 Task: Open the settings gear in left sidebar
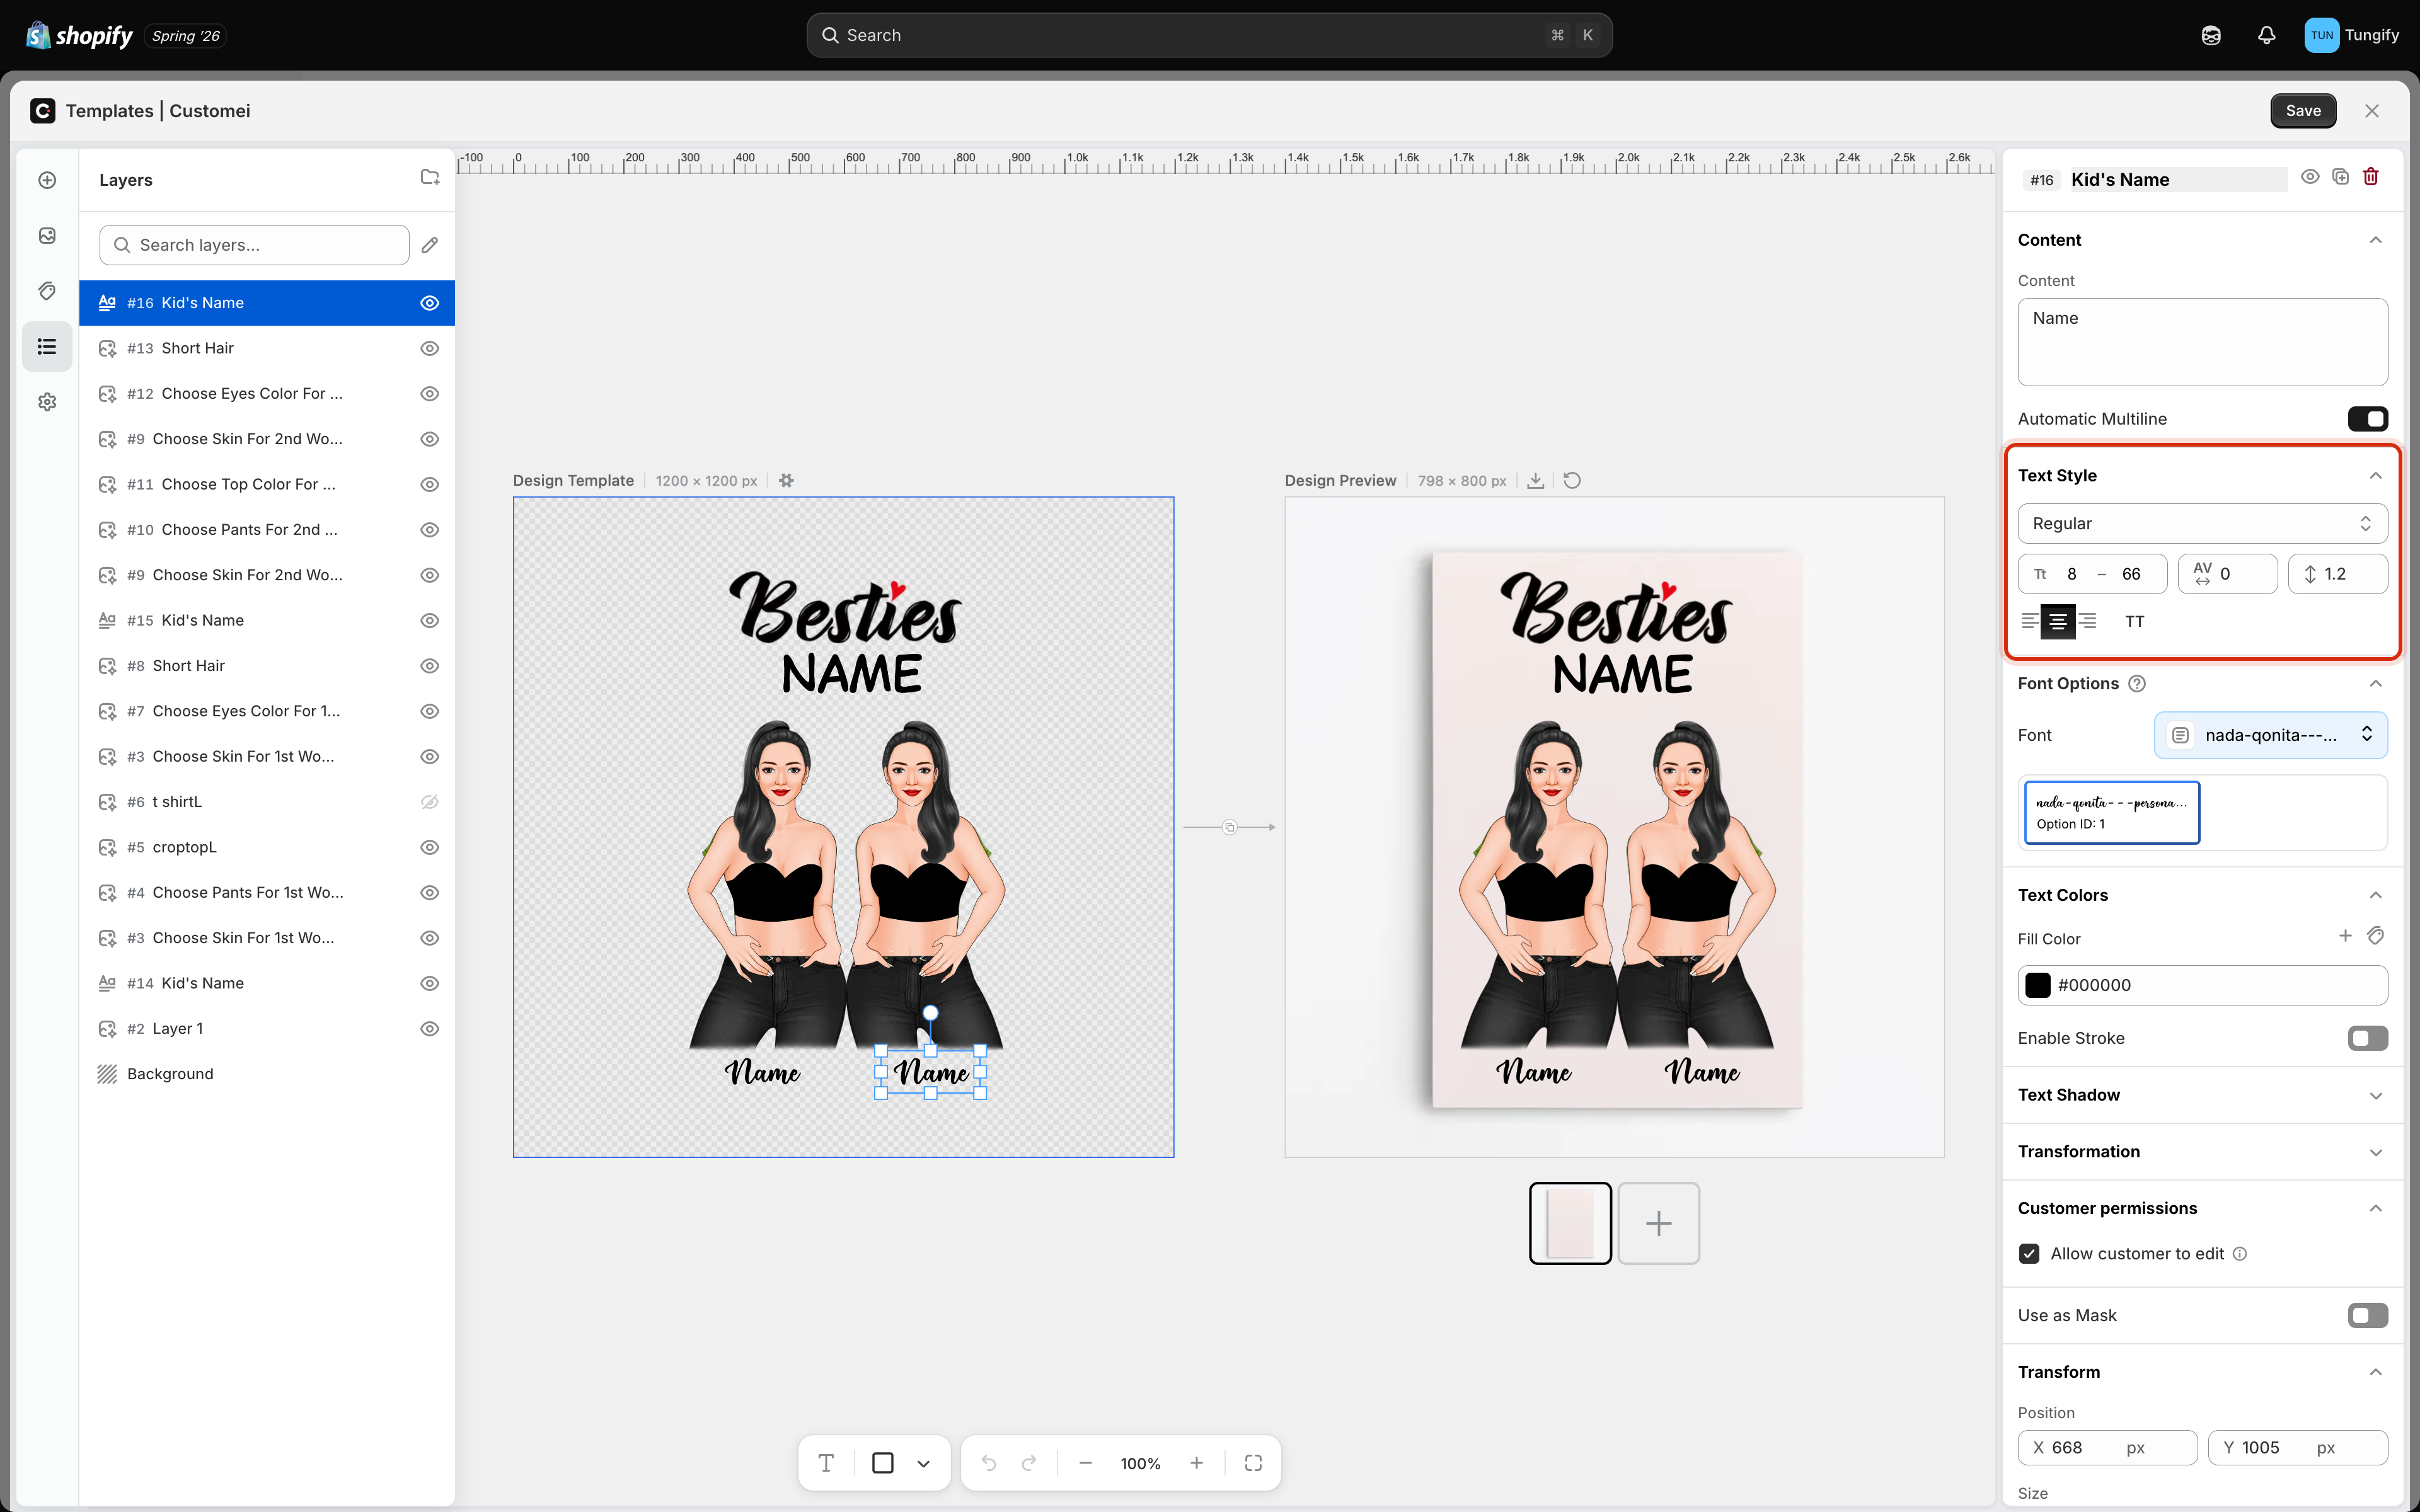(x=47, y=402)
